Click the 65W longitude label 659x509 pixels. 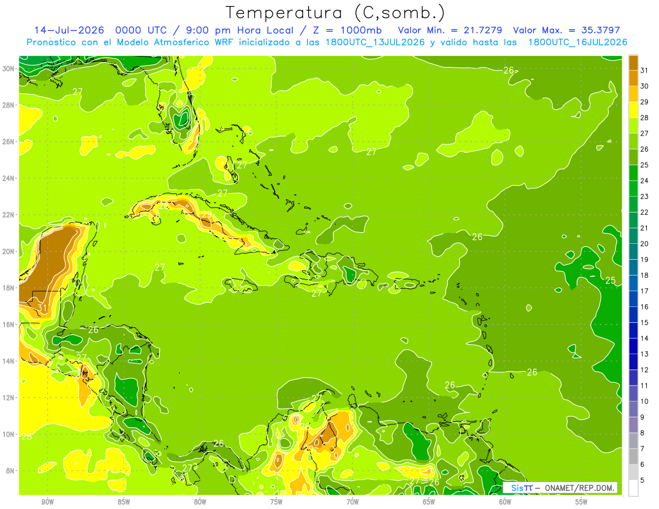tap(429, 501)
